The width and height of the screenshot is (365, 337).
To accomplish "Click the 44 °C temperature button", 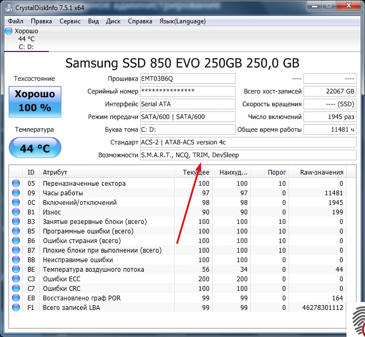I will click(x=35, y=148).
